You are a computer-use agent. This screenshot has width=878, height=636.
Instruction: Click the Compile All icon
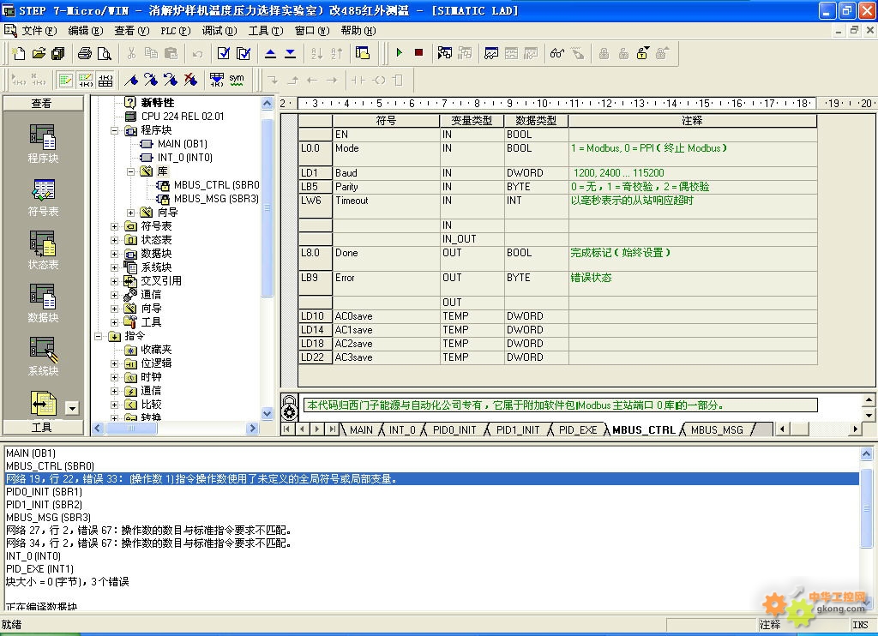(244, 53)
